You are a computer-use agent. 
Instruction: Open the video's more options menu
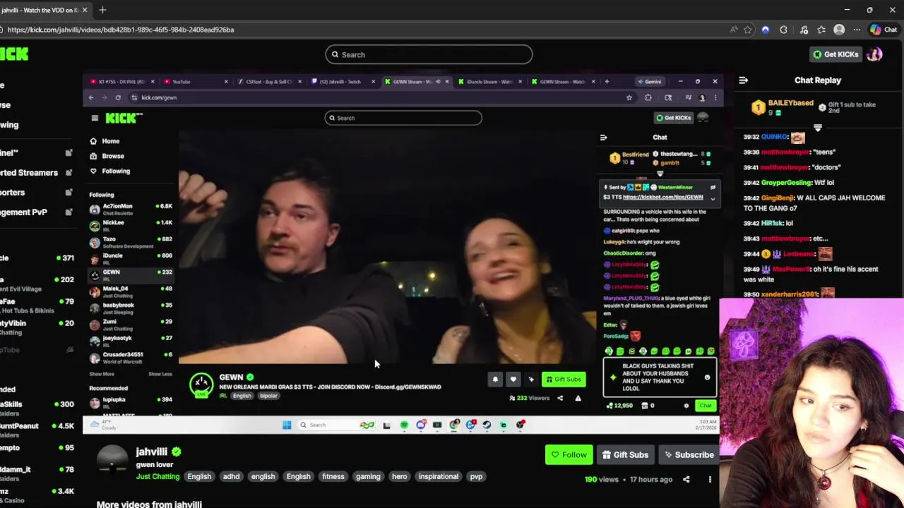pos(710,480)
